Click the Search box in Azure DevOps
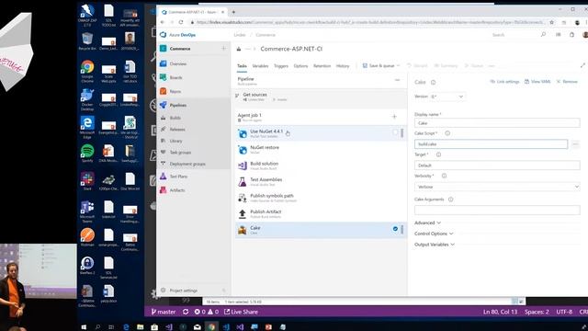The height and width of the screenshot is (331, 588). pyautogui.click(x=518, y=35)
